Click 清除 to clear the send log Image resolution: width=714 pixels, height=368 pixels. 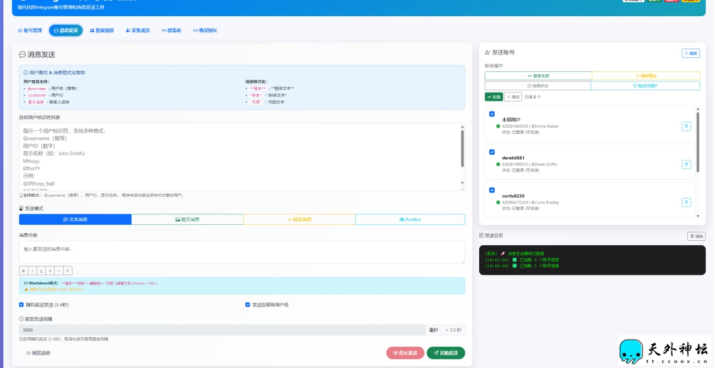coord(696,236)
